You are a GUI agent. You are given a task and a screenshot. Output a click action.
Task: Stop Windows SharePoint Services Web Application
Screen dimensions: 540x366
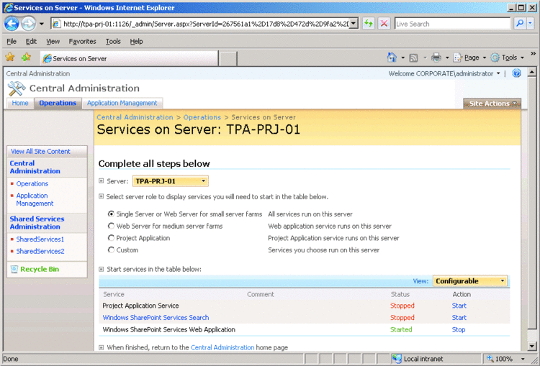(459, 329)
